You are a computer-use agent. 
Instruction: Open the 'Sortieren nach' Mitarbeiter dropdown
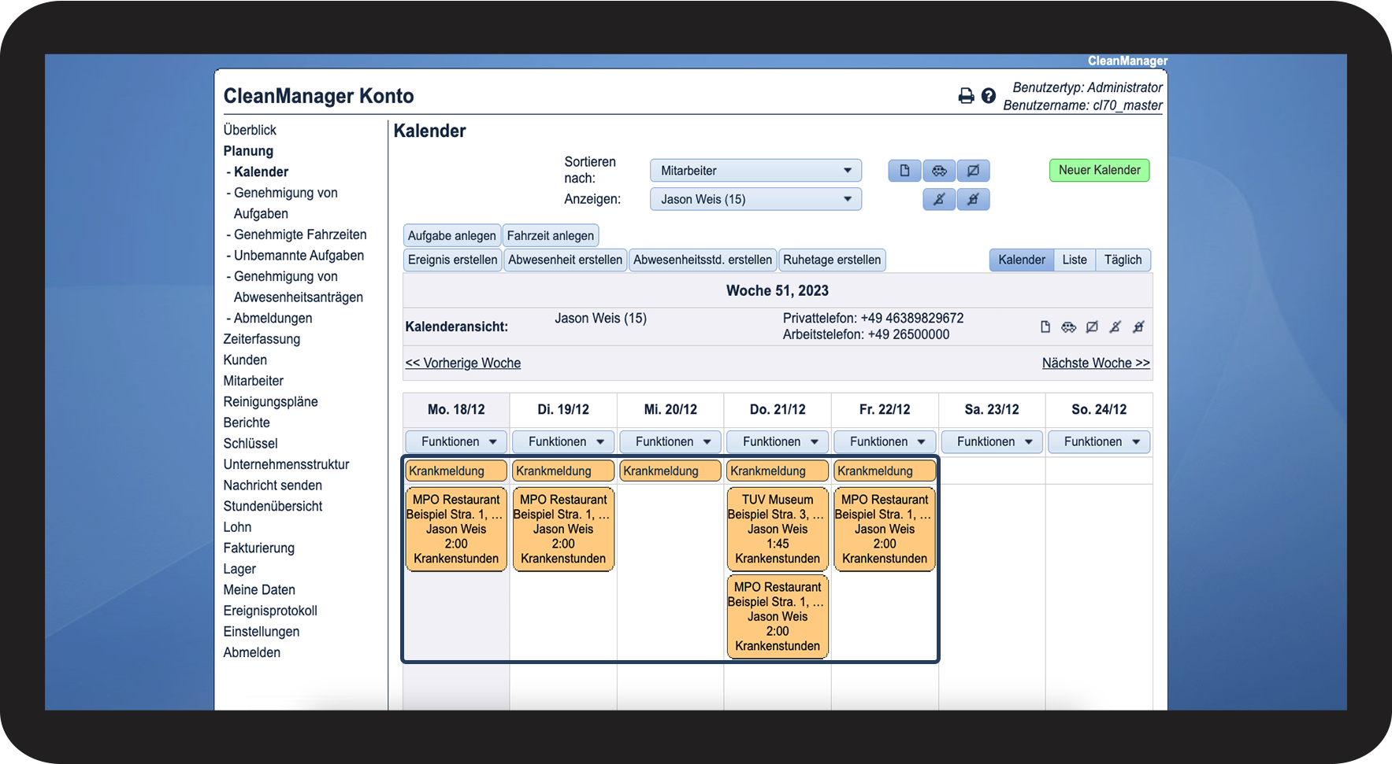[x=755, y=171]
